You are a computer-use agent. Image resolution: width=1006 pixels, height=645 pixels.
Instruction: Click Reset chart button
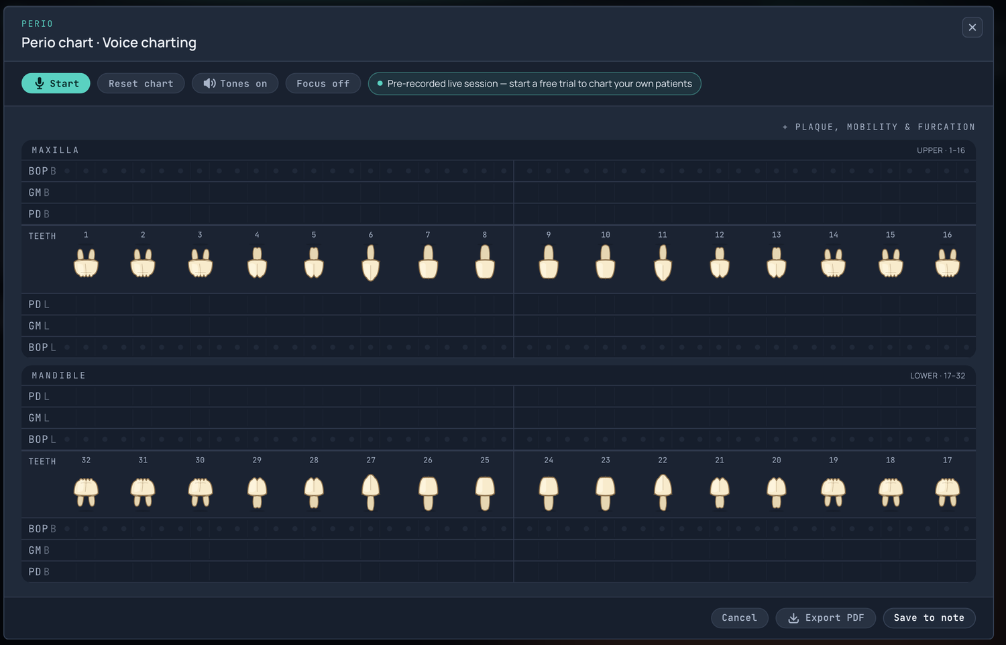tap(141, 83)
